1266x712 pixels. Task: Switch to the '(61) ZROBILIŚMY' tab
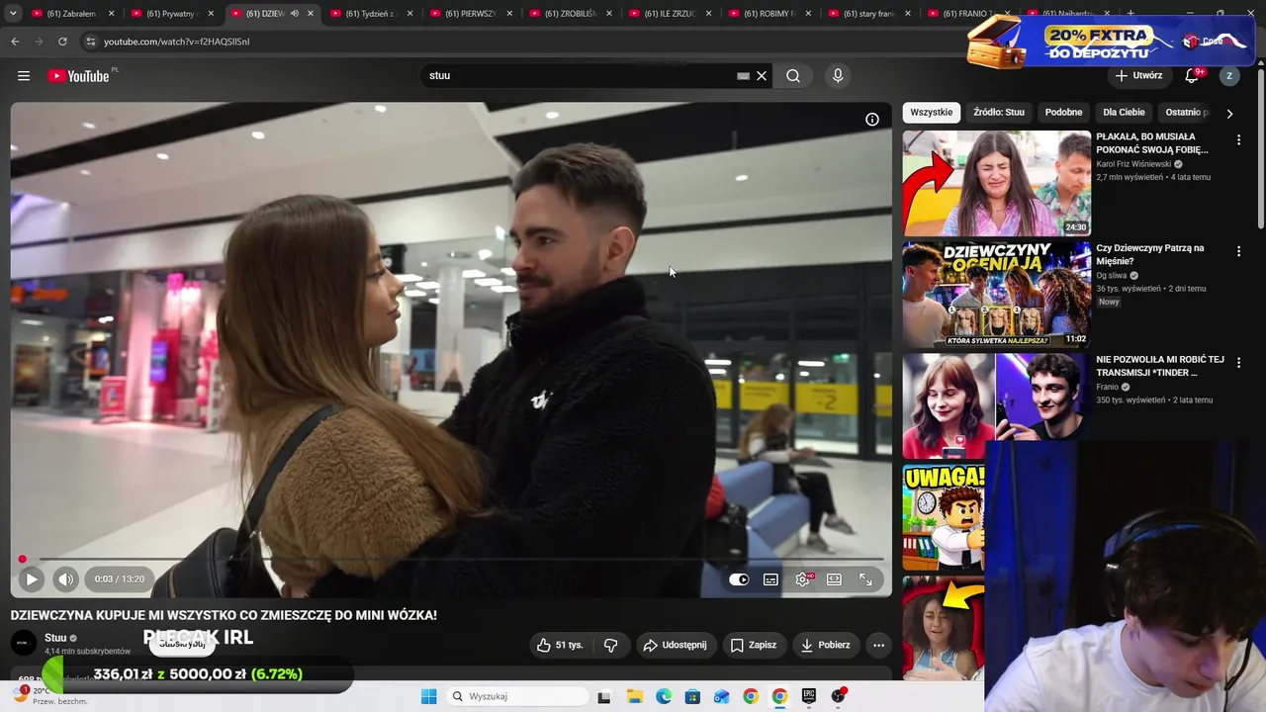point(571,14)
